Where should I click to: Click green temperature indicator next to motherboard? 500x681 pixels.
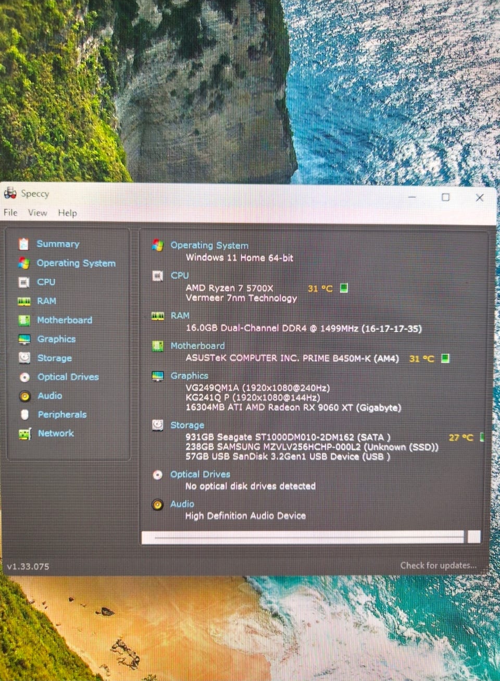[445, 358]
